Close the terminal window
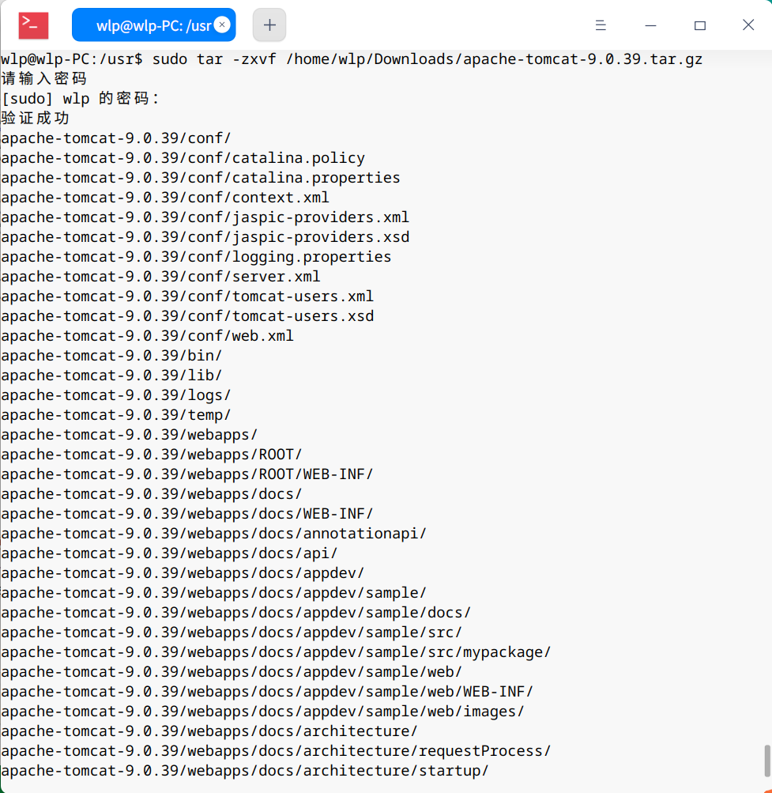This screenshot has height=793, width=772. click(748, 25)
